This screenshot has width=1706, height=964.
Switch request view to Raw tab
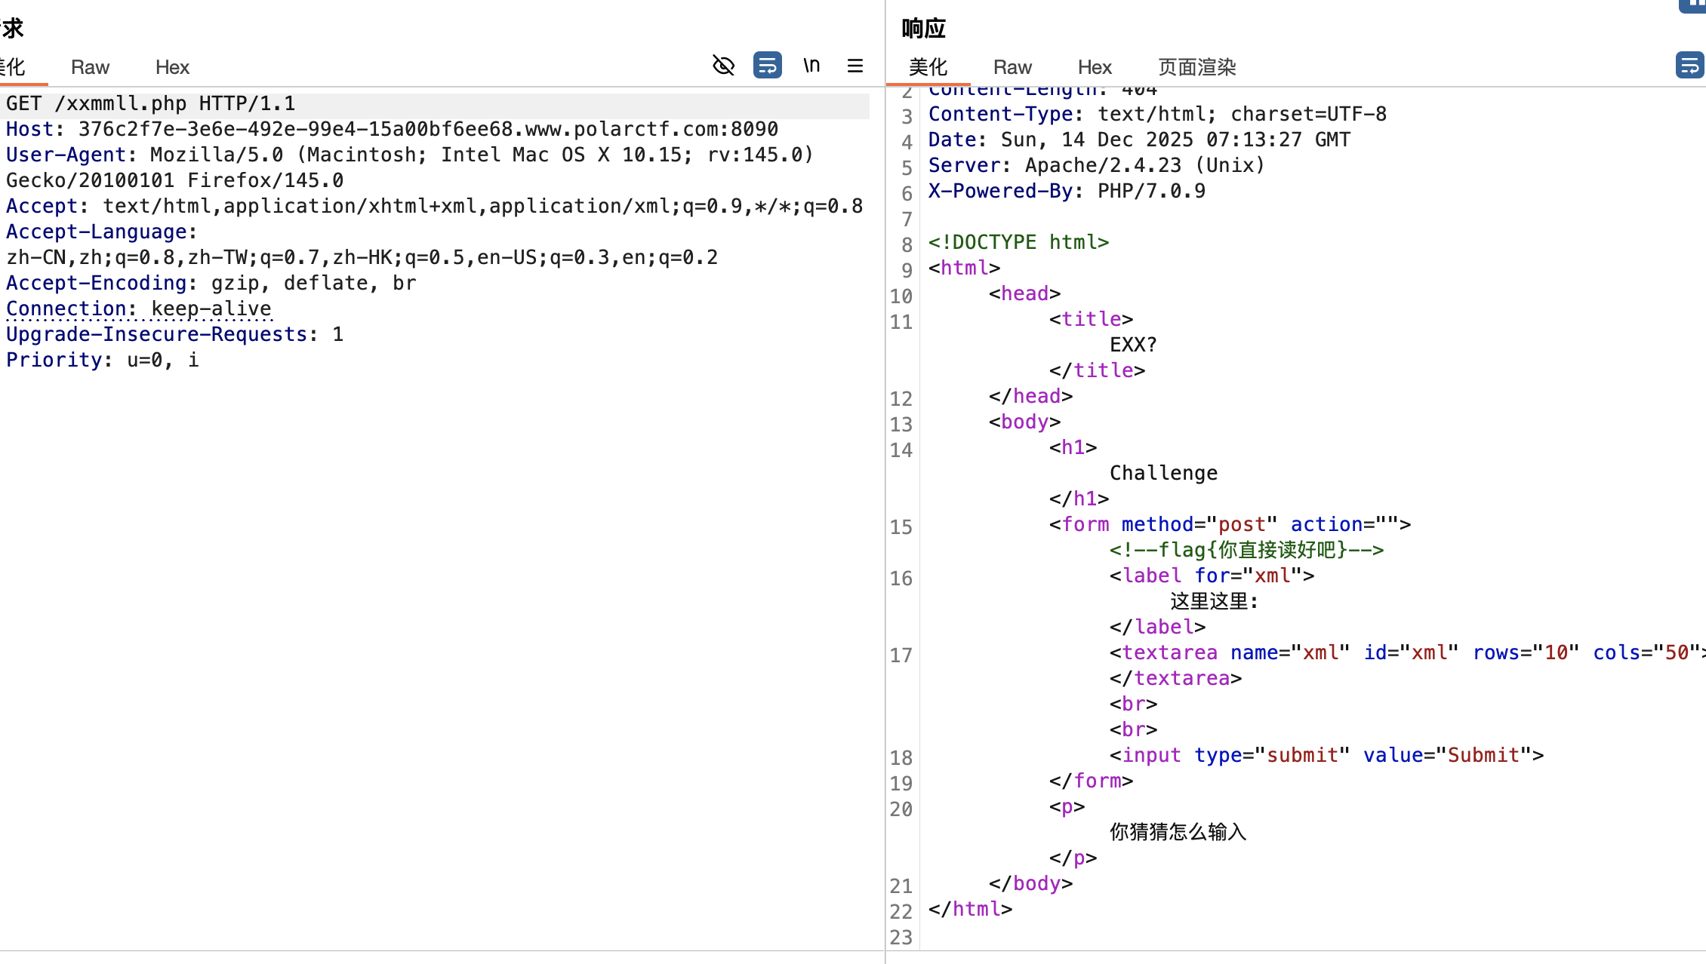click(x=90, y=67)
